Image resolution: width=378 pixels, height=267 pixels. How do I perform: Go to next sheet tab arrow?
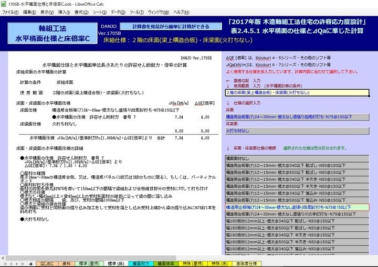[x=17, y=264]
